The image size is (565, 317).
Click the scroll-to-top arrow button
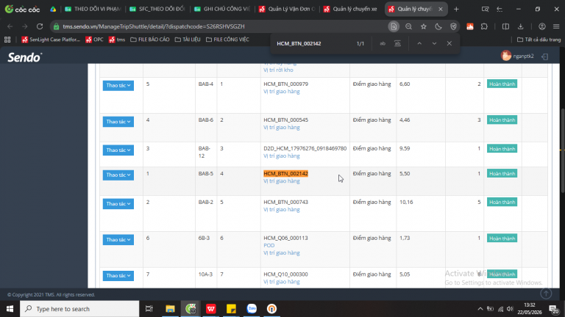[546, 294]
